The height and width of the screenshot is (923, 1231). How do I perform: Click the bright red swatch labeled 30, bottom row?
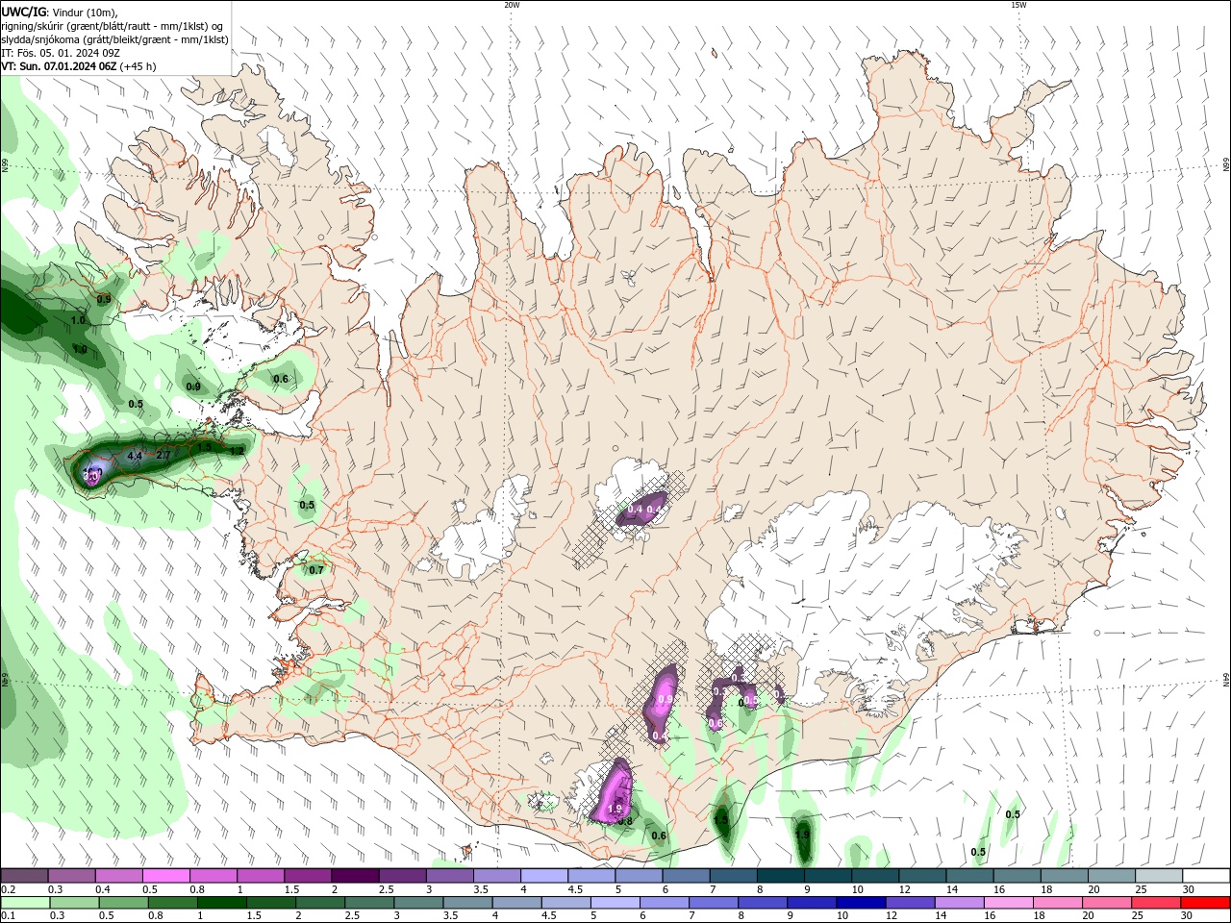tap(1205, 903)
